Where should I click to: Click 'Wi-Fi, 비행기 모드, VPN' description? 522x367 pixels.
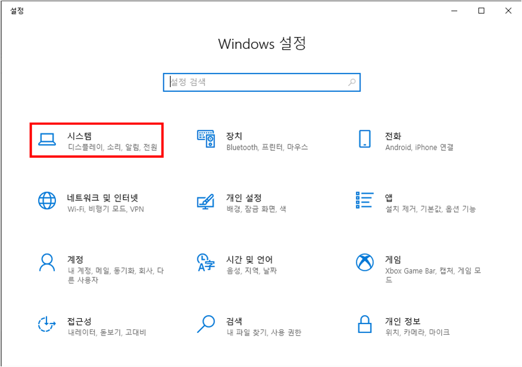point(105,209)
